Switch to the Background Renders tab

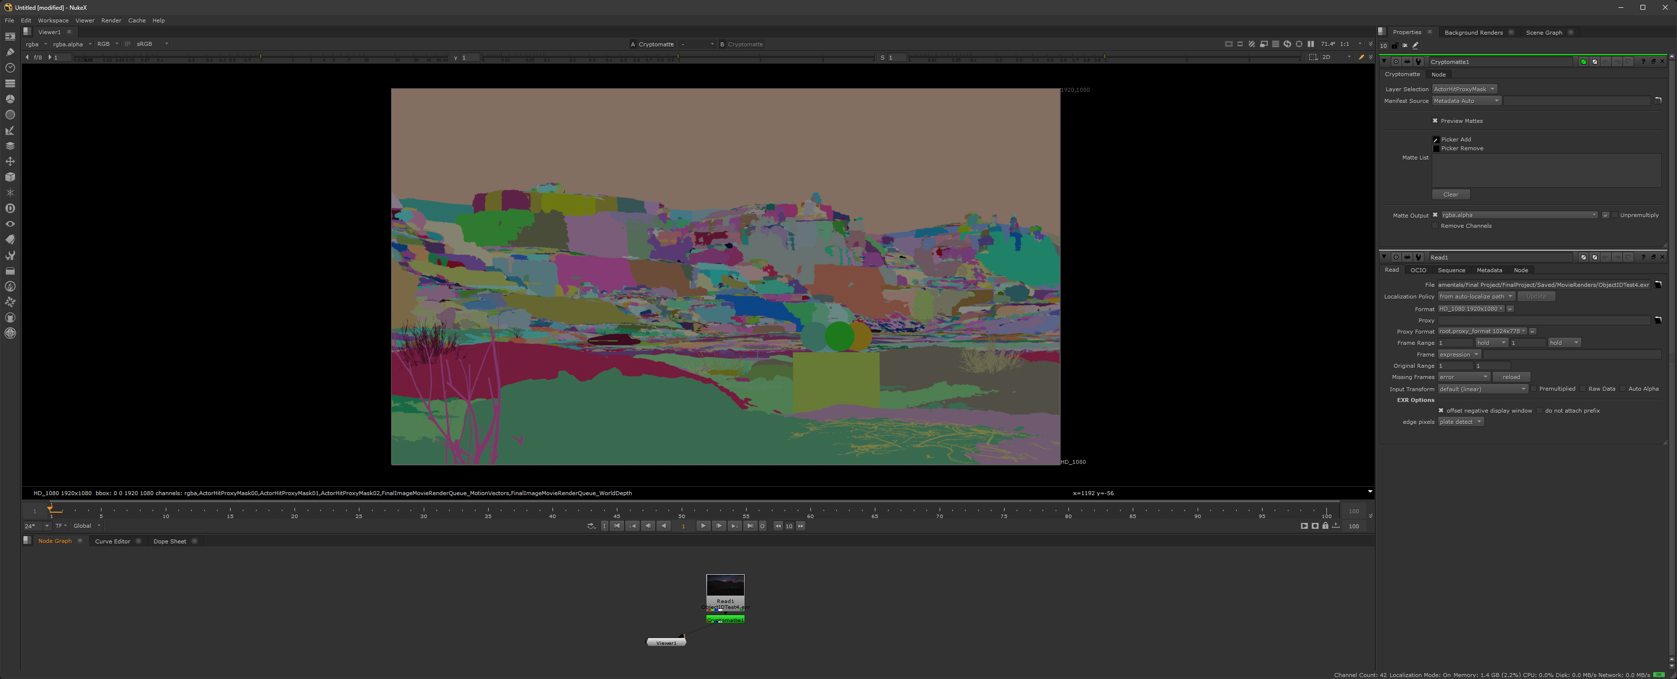pyautogui.click(x=1473, y=33)
